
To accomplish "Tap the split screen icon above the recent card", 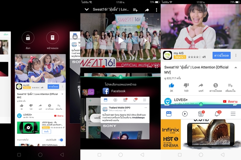I will (x=52, y=38).
